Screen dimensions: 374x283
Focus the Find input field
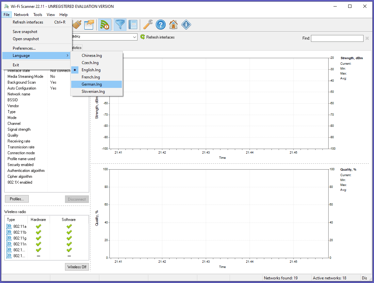tap(337, 38)
